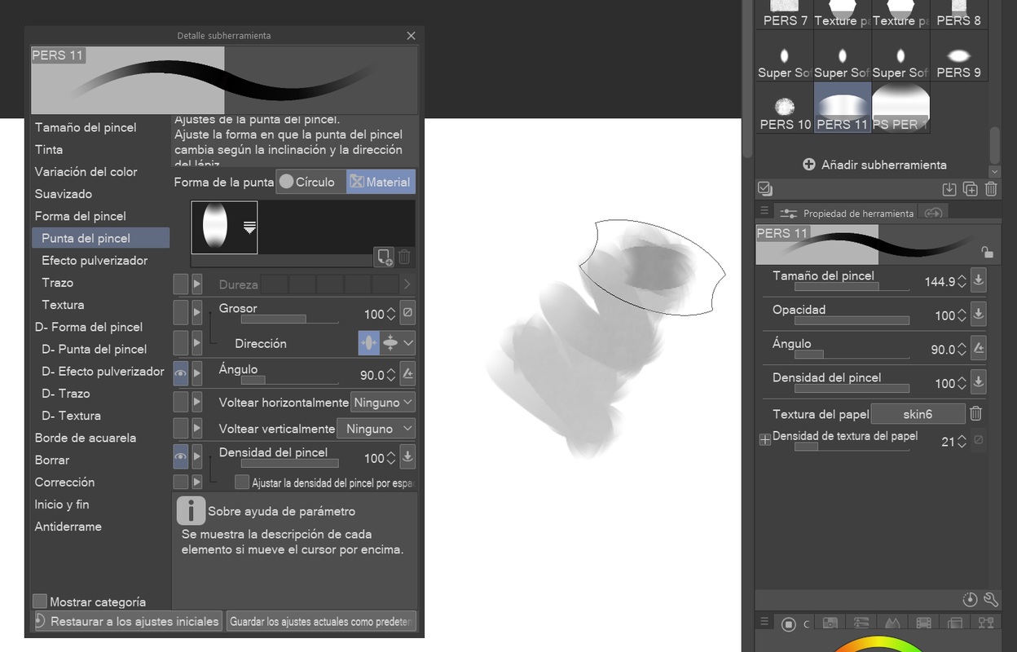
Task: Expand the Densidad del pincel row arrow
Action: coord(197,457)
